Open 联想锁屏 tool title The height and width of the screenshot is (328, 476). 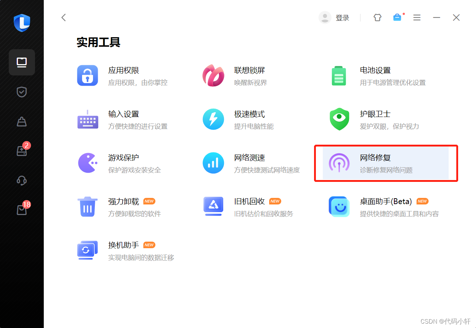coord(249,70)
